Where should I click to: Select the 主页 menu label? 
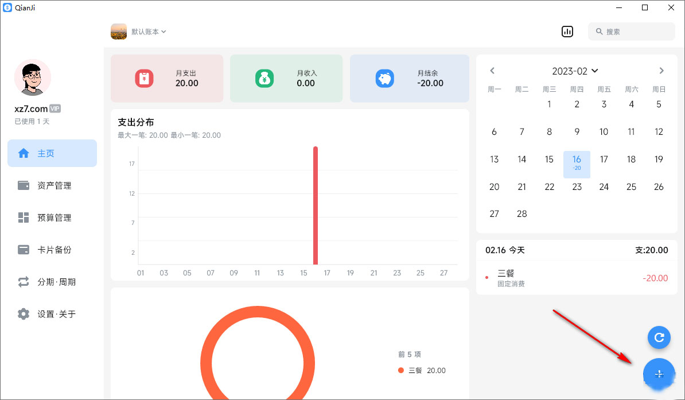[46, 153]
